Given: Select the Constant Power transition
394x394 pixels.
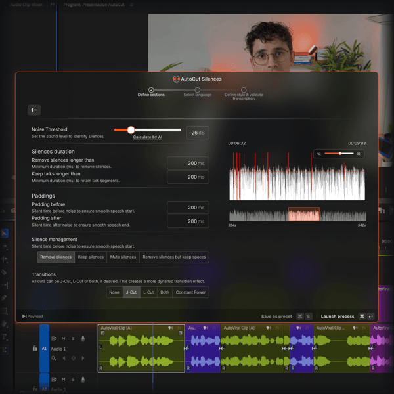Looking at the screenshot, I should [190, 292].
